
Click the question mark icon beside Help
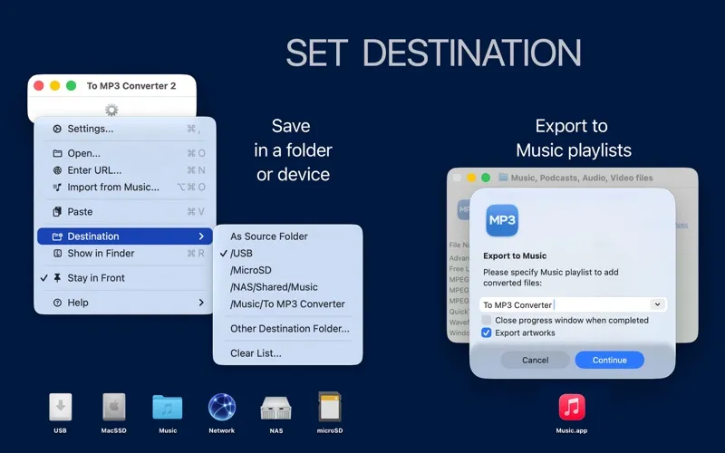click(57, 303)
